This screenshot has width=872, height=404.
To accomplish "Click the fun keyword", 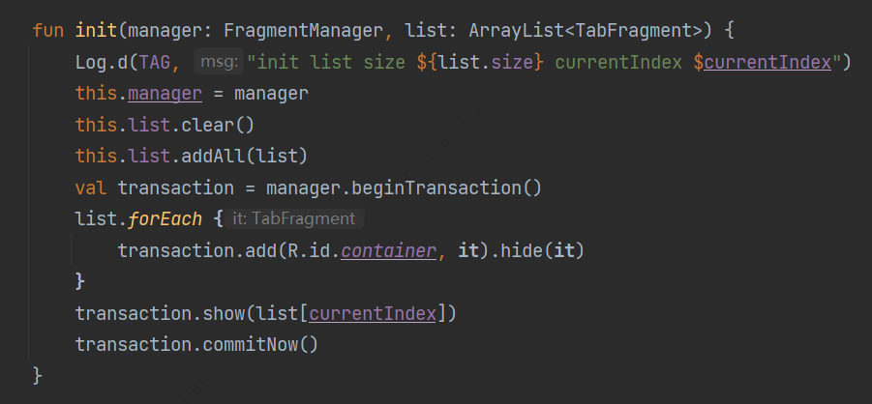I will [x=47, y=30].
